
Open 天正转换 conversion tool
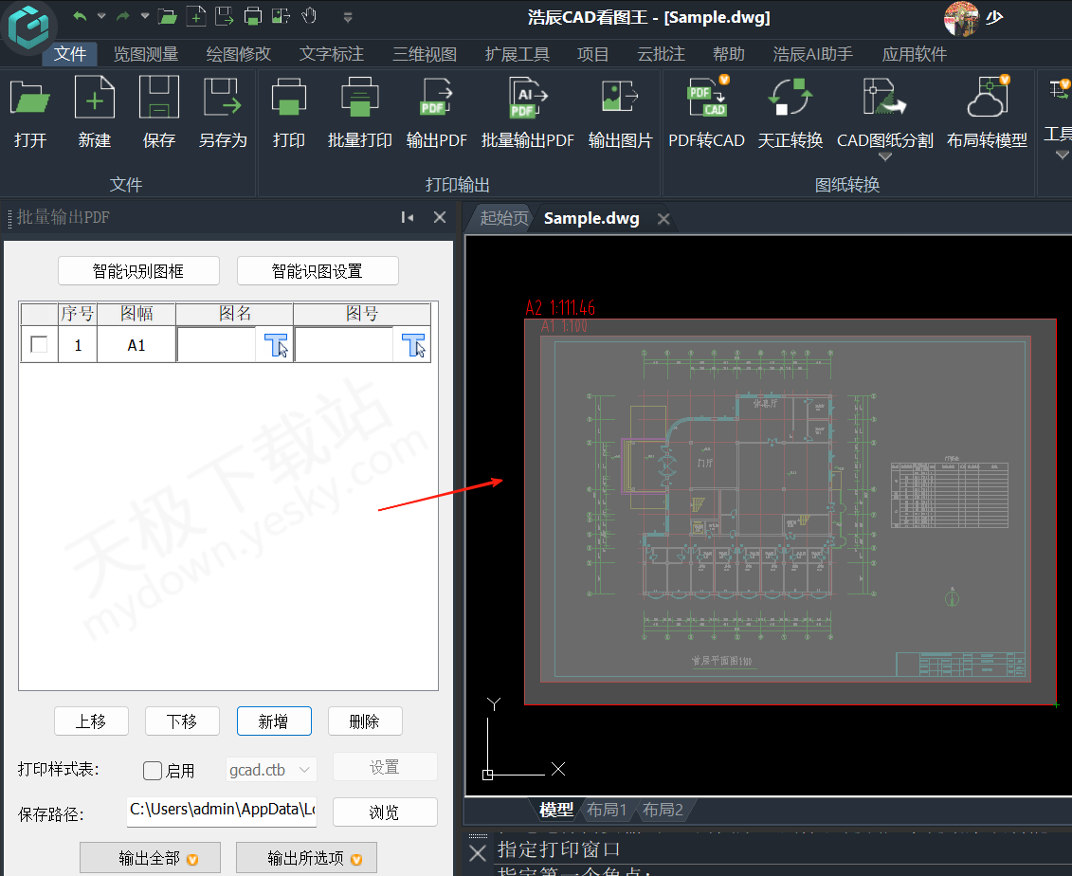click(790, 97)
